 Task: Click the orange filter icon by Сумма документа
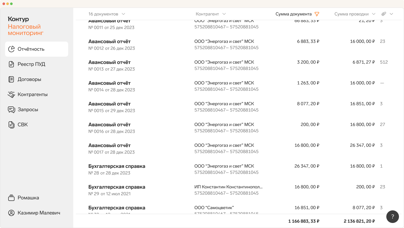tap(317, 14)
